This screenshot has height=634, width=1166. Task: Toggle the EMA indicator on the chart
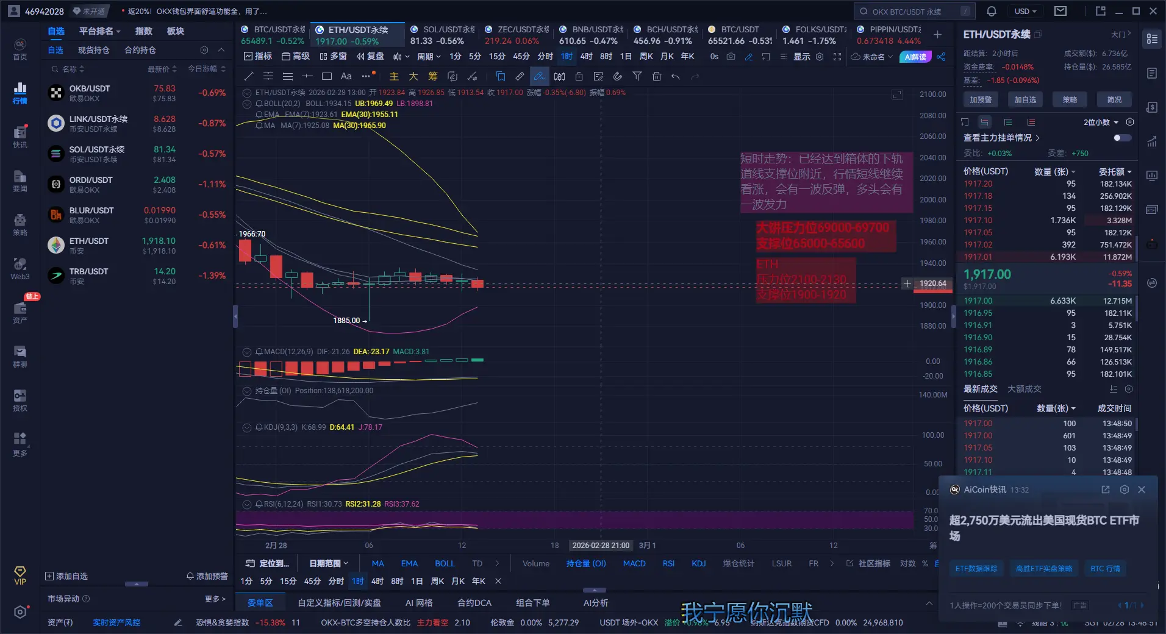pyautogui.click(x=409, y=563)
